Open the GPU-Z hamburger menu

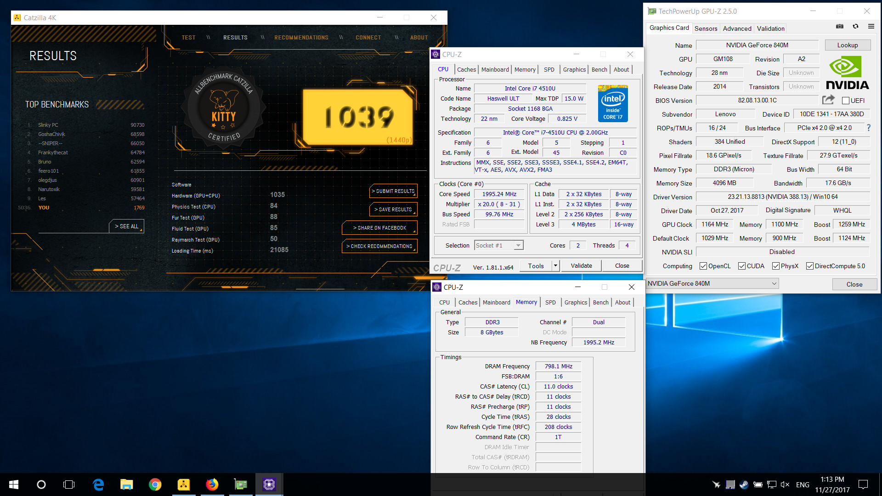point(871,27)
